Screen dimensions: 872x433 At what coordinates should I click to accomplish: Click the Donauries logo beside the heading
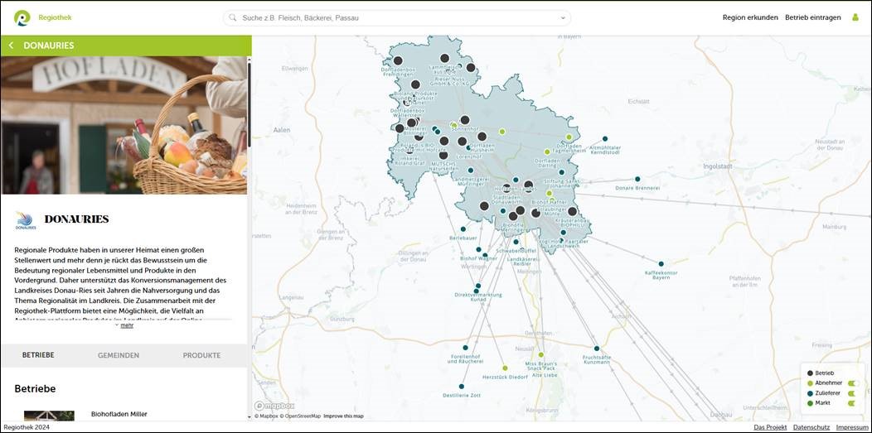[x=26, y=220]
